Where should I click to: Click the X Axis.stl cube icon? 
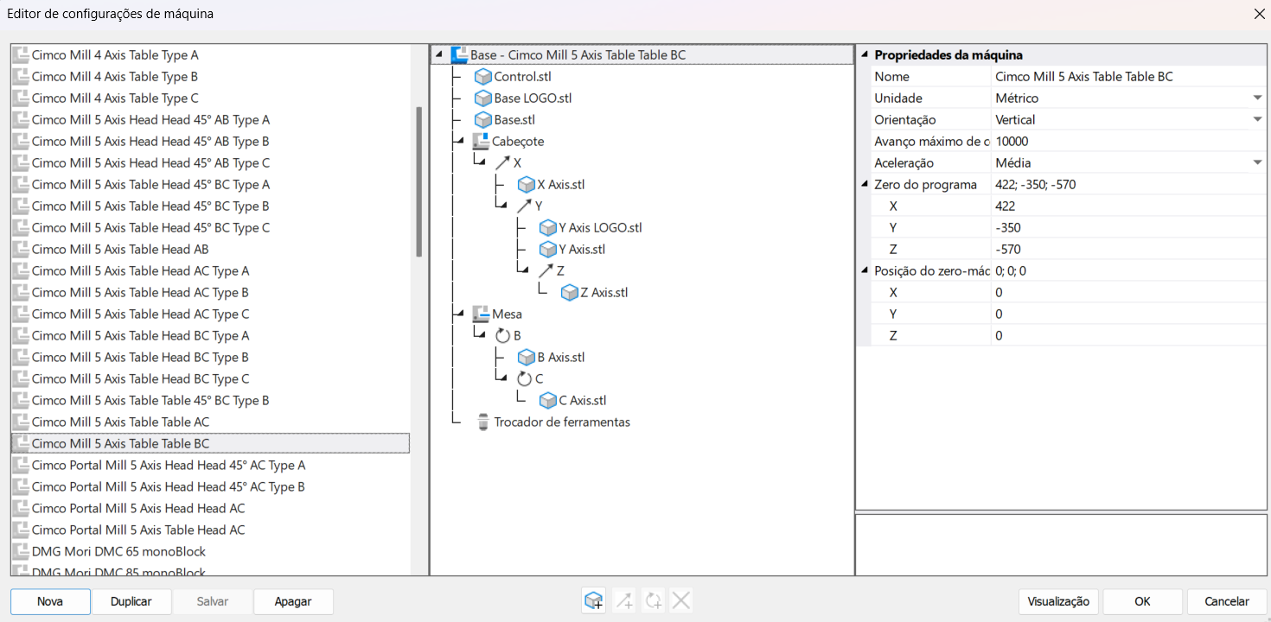point(527,185)
